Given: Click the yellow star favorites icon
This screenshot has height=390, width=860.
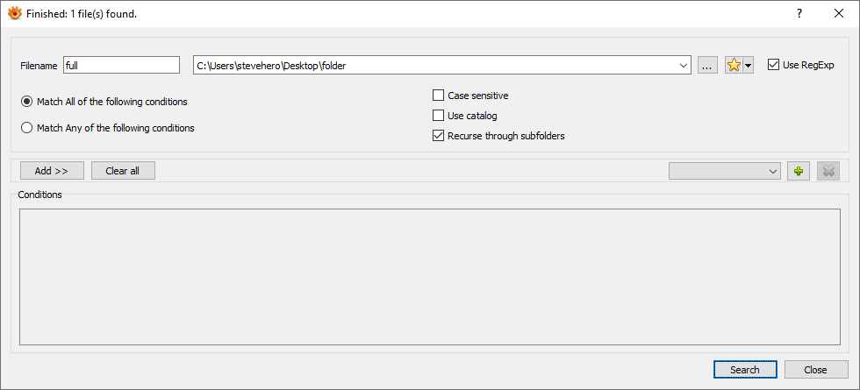Looking at the screenshot, I should point(734,66).
